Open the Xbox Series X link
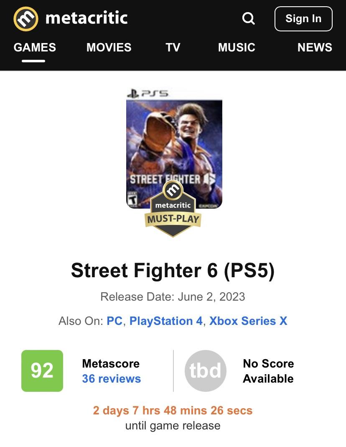Screen dimensions: 346x447 tap(248, 321)
